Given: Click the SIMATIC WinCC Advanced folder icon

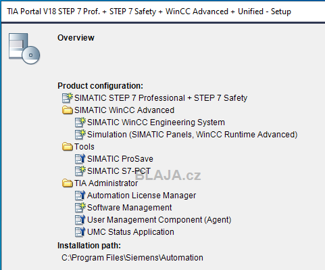Looking at the screenshot, I should point(68,110).
